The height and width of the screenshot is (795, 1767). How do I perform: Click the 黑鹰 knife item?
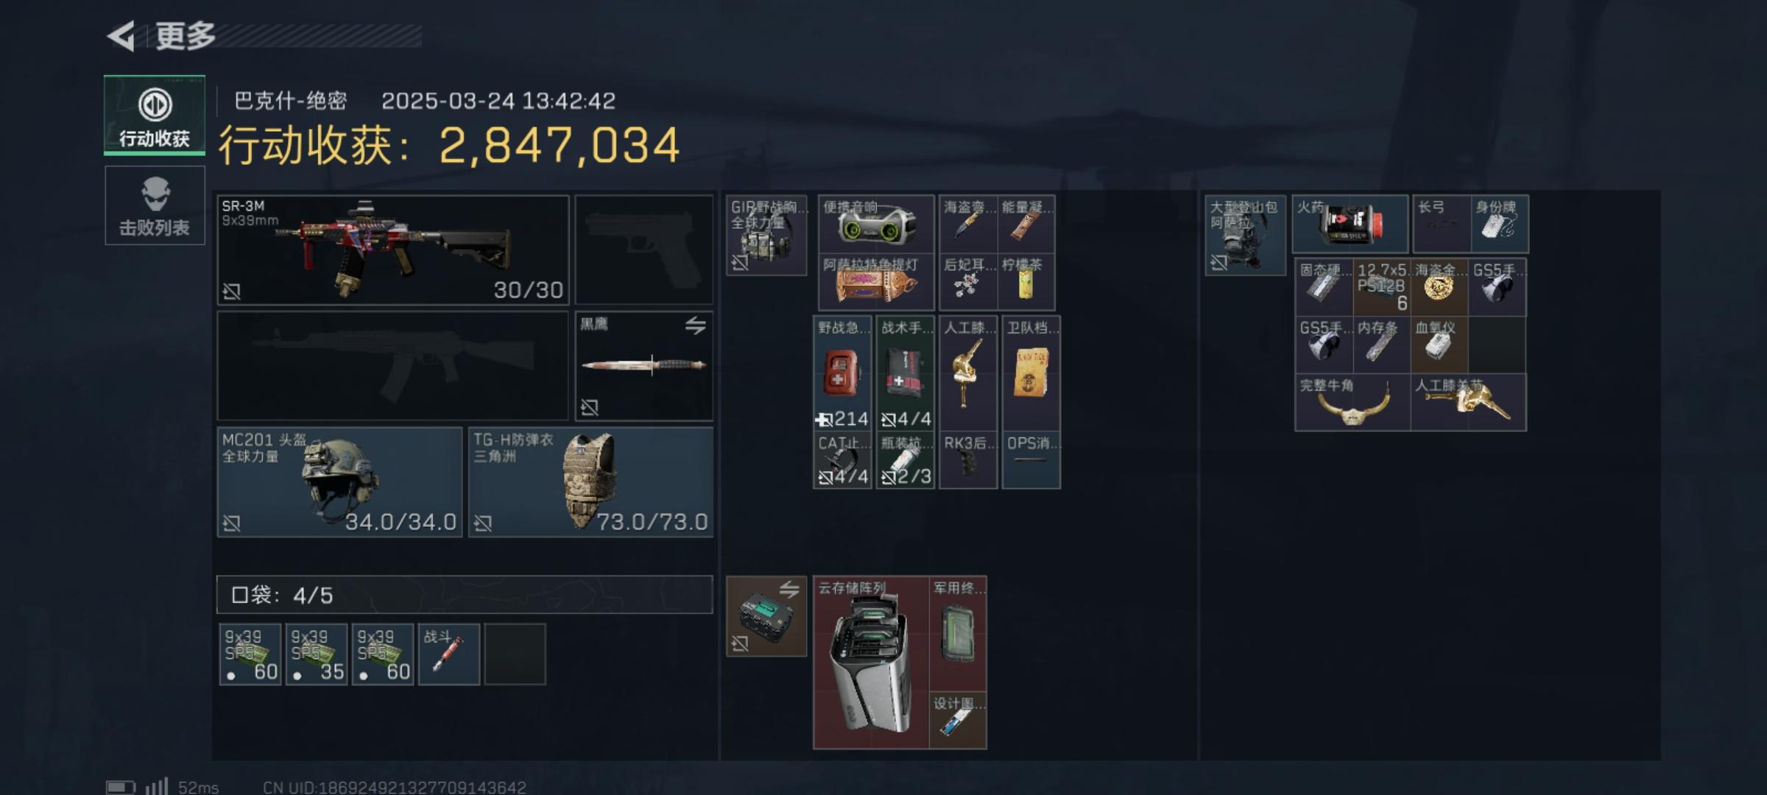(643, 366)
